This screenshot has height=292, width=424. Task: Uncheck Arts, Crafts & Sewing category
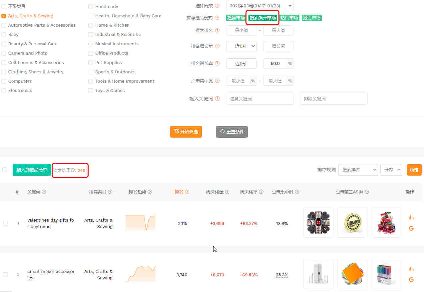[x=4, y=16]
